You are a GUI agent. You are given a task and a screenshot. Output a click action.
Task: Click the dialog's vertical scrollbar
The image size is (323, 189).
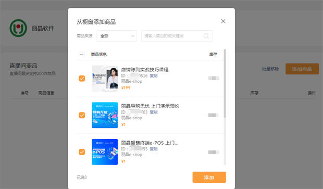(x=225, y=83)
